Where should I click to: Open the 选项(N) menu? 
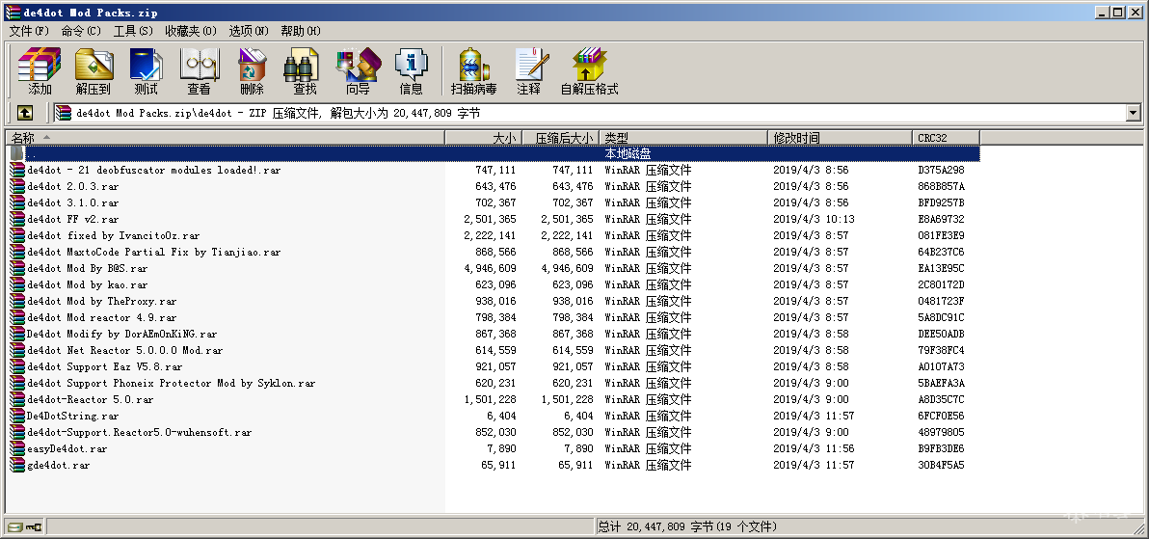click(x=251, y=31)
